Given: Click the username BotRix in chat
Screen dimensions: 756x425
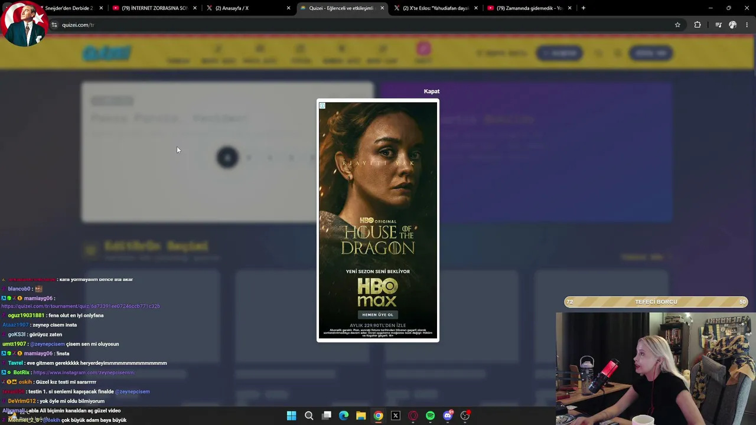Looking at the screenshot, I should [x=21, y=372].
